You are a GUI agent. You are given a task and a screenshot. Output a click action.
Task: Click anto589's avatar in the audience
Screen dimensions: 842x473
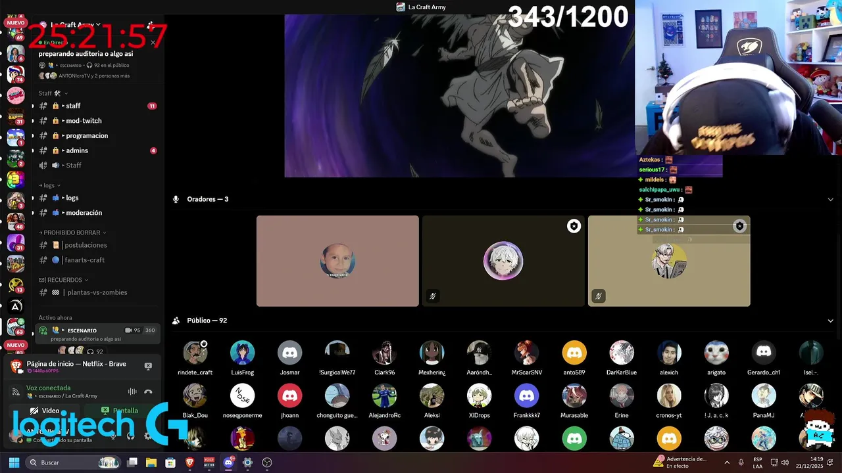coord(574,353)
